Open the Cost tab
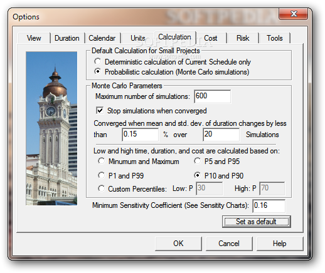The image size is (325, 273). [211, 38]
